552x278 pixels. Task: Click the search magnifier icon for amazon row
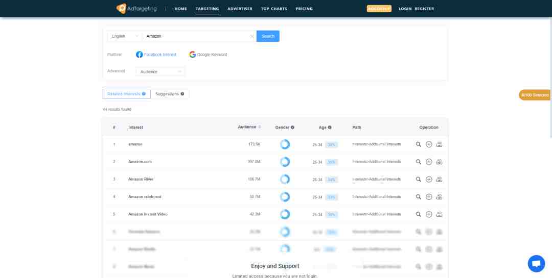click(418, 144)
